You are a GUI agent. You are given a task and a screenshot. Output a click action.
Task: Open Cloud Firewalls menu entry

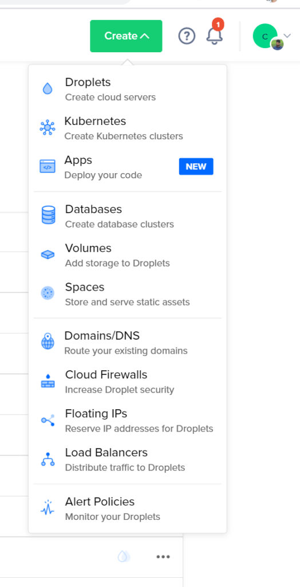(x=128, y=381)
